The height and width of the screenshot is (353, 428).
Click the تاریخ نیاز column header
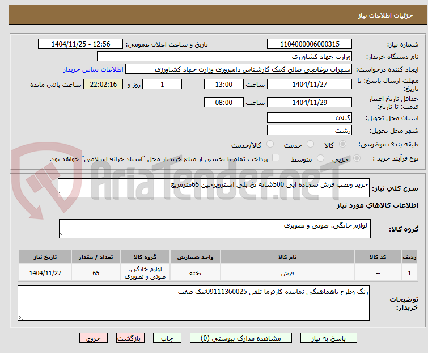coord(45,257)
